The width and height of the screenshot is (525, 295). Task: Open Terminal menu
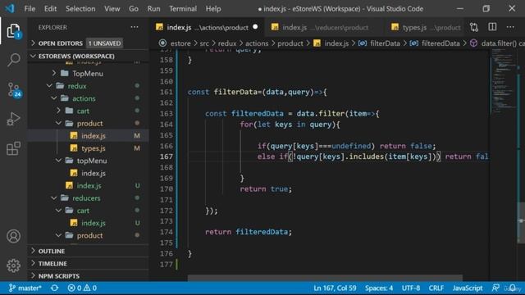(183, 9)
